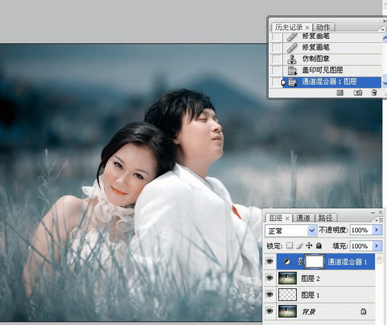Viewport: 387px width, 325px height.
Task: Click the History list scroll up arrow
Action: [x=384, y=38]
